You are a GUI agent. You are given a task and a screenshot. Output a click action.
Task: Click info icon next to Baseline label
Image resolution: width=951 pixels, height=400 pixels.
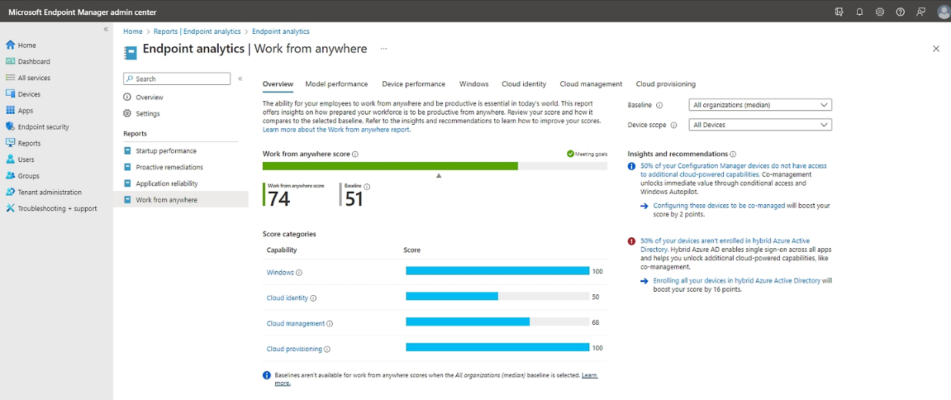tap(659, 106)
